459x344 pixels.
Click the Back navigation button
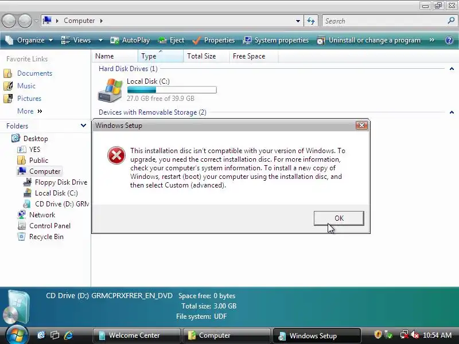click(9, 21)
